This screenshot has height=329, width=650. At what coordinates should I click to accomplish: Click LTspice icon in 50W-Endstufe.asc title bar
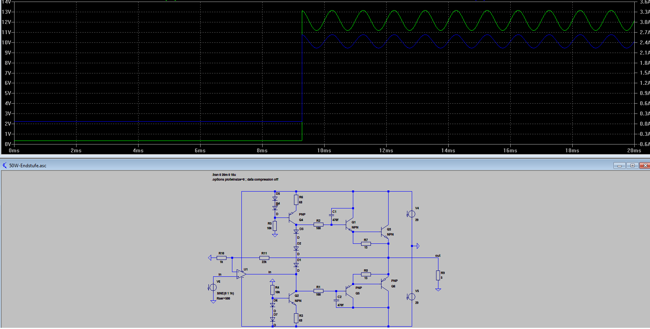(5, 165)
